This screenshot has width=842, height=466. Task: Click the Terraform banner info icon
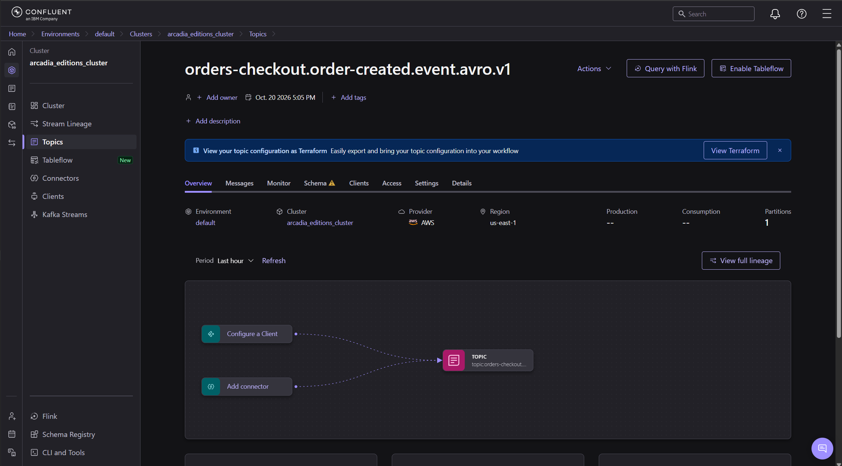pyautogui.click(x=196, y=150)
